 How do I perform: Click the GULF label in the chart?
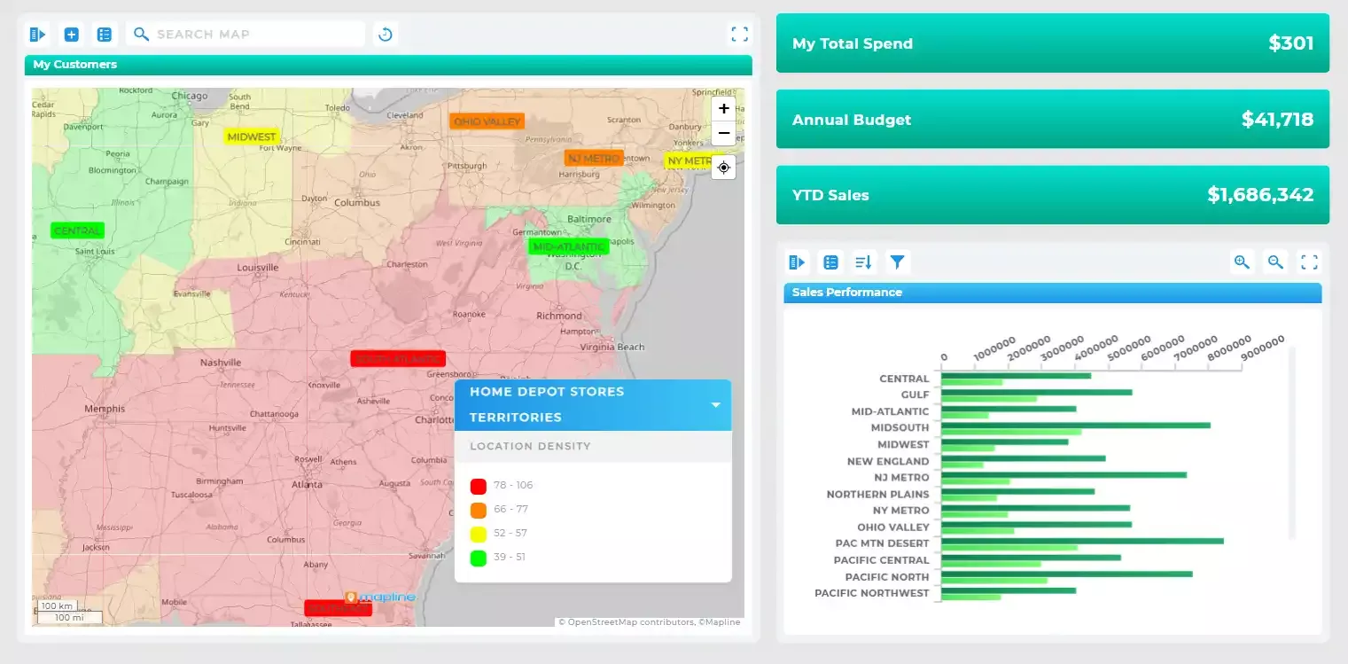[x=915, y=395]
